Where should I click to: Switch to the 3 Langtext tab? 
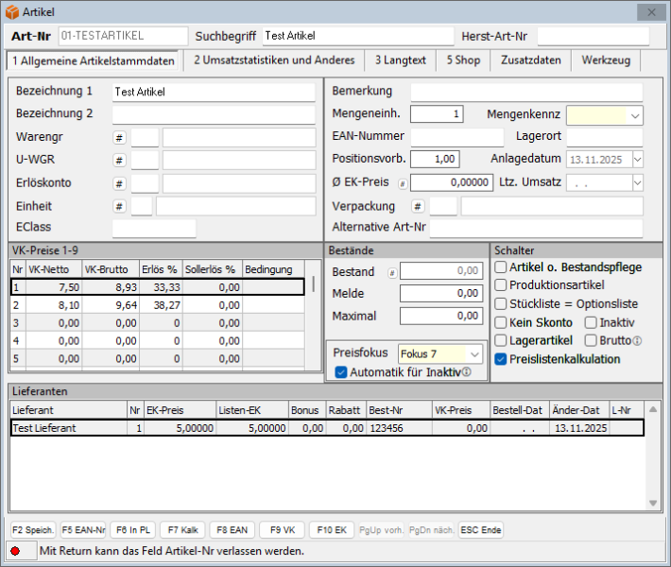click(x=400, y=60)
